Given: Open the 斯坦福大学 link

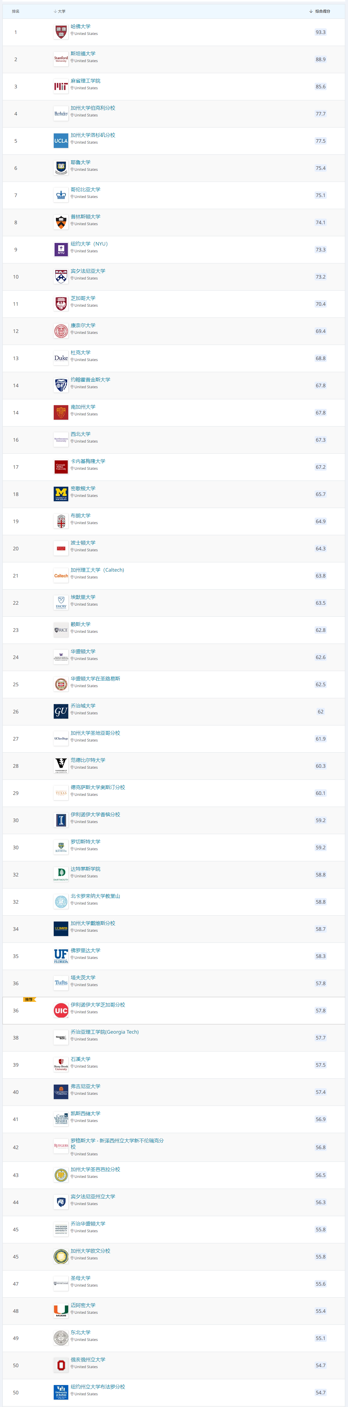Looking at the screenshot, I should click(83, 53).
